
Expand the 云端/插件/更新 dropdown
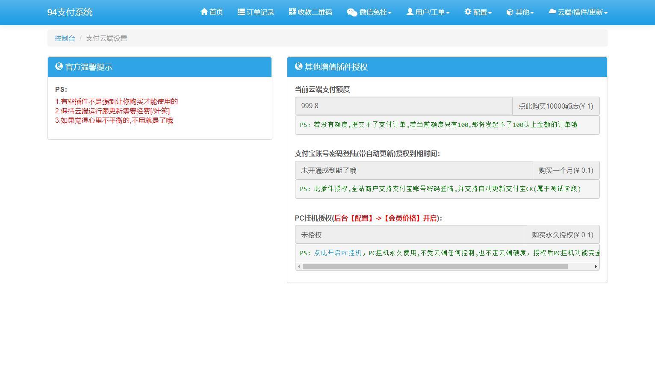point(578,12)
